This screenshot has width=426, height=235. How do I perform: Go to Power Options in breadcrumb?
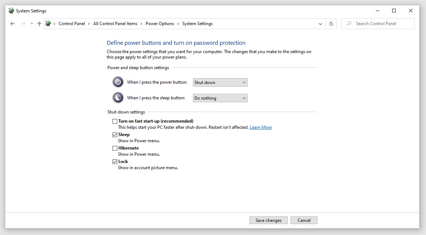click(x=159, y=24)
